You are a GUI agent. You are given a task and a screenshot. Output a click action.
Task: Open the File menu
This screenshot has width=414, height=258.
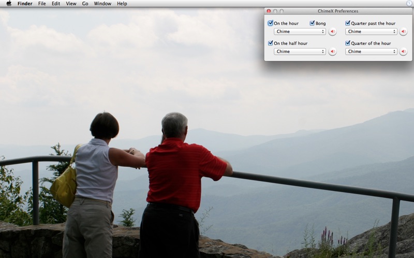click(42, 4)
